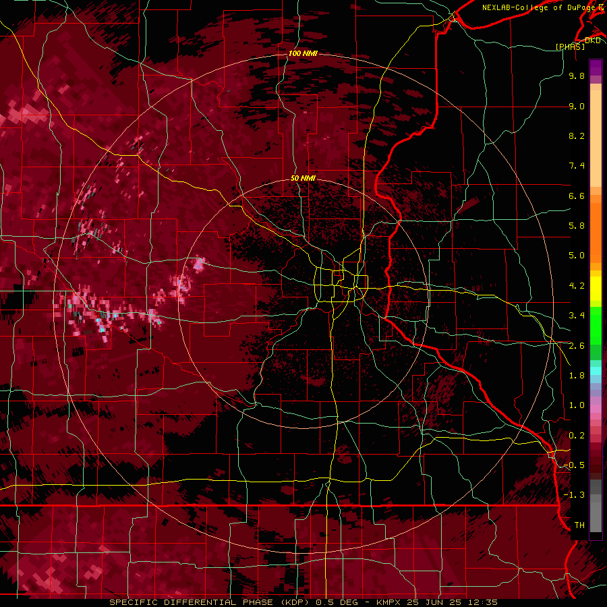Click the 7.4 value on the color scale

pyautogui.click(x=577, y=166)
